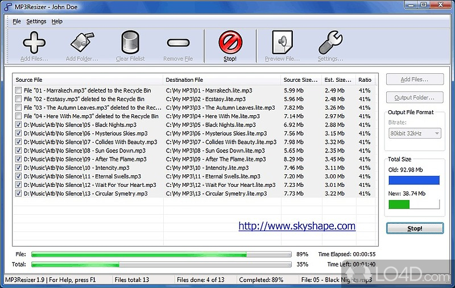This screenshot has width=455, height=288.
Task: Click the Preview File speaker icon
Action: 282,43
